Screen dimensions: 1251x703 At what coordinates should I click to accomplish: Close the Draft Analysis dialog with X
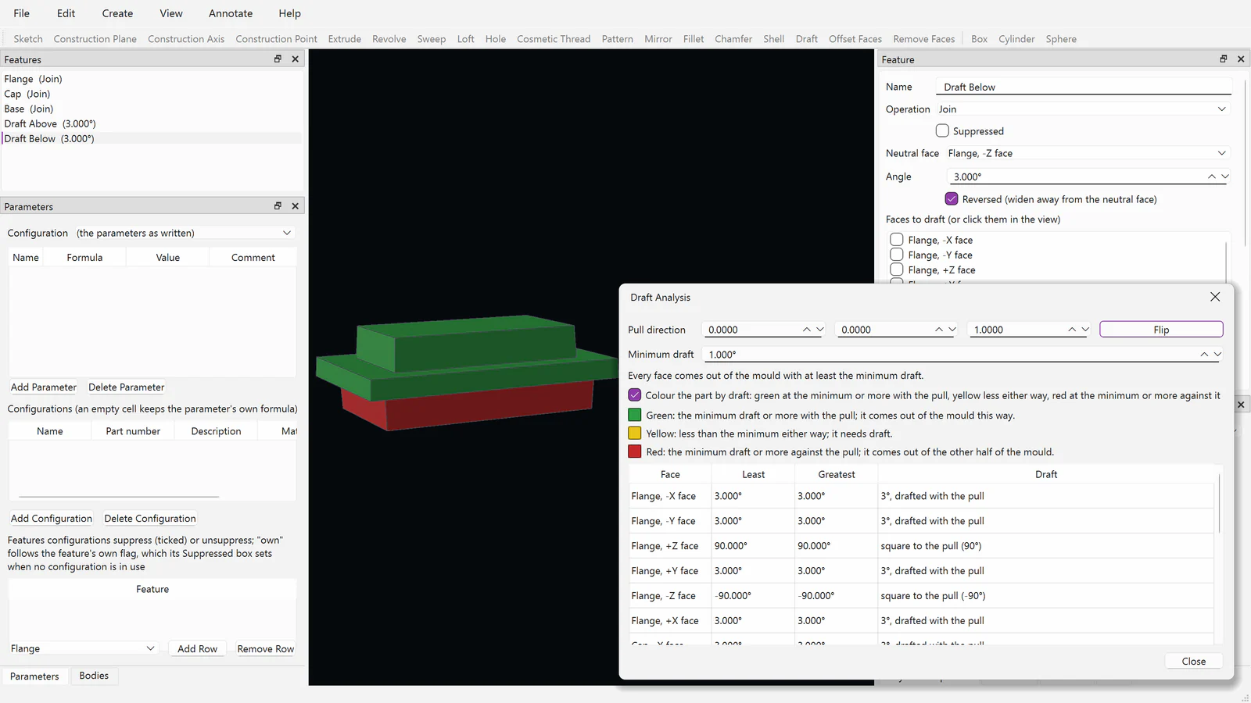(x=1215, y=297)
